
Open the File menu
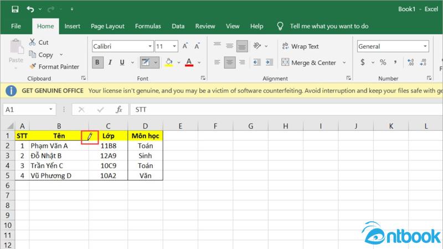pos(16,26)
